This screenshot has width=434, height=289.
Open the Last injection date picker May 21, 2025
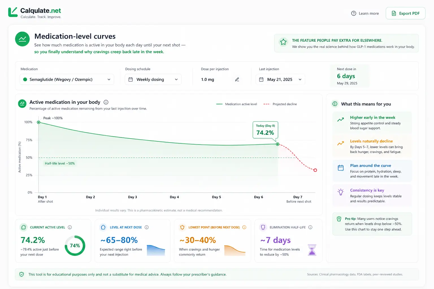click(x=280, y=80)
